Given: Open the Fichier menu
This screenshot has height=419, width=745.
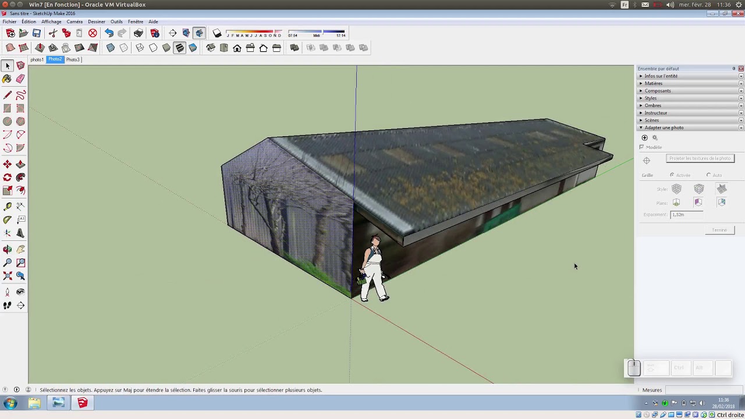Looking at the screenshot, I should click(x=9, y=22).
